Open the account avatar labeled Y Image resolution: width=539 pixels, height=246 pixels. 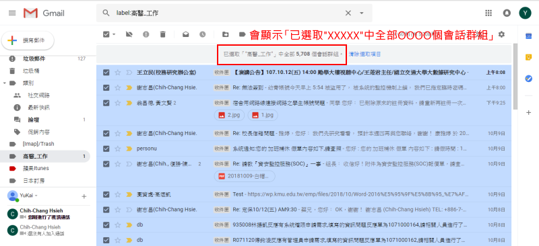pyautogui.click(x=525, y=13)
